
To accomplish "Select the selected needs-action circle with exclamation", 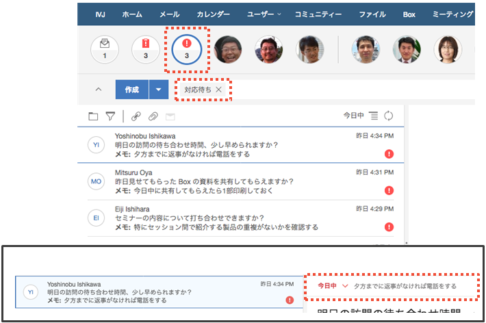I will (x=187, y=49).
